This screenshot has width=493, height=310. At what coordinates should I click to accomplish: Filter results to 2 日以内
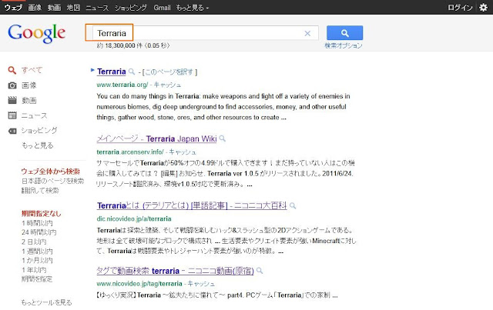coord(34,242)
